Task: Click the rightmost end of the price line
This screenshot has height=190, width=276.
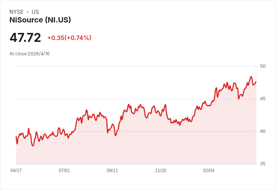Action: click(x=256, y=82)
